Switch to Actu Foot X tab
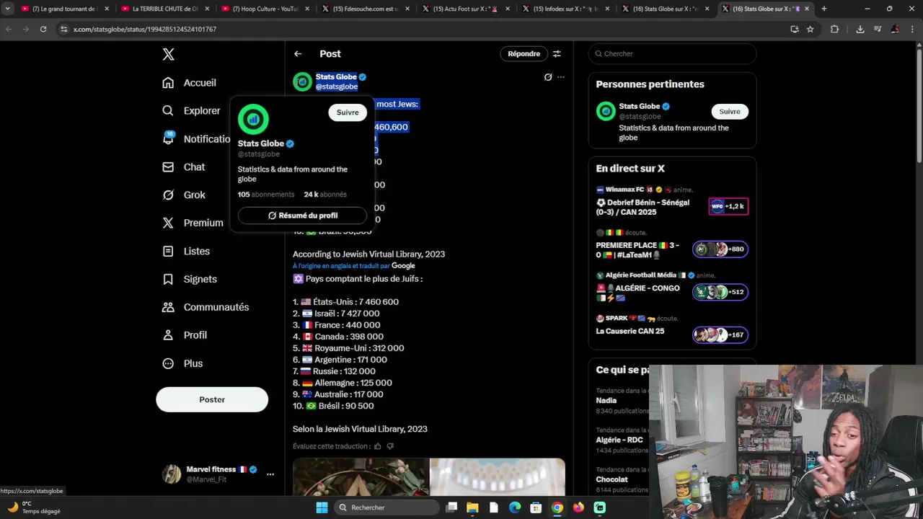Screen dimensions: 923x519 [465, 9]
